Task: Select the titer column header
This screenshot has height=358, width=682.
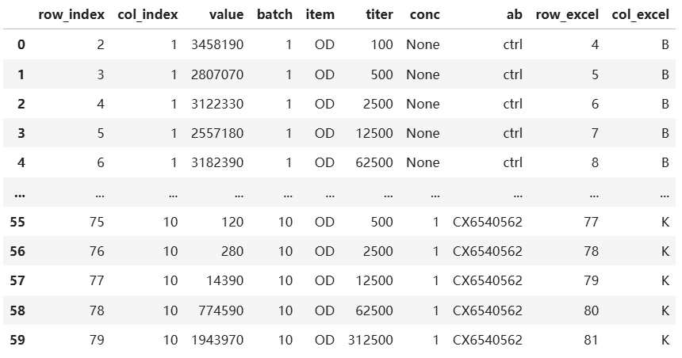Action: 379,14
